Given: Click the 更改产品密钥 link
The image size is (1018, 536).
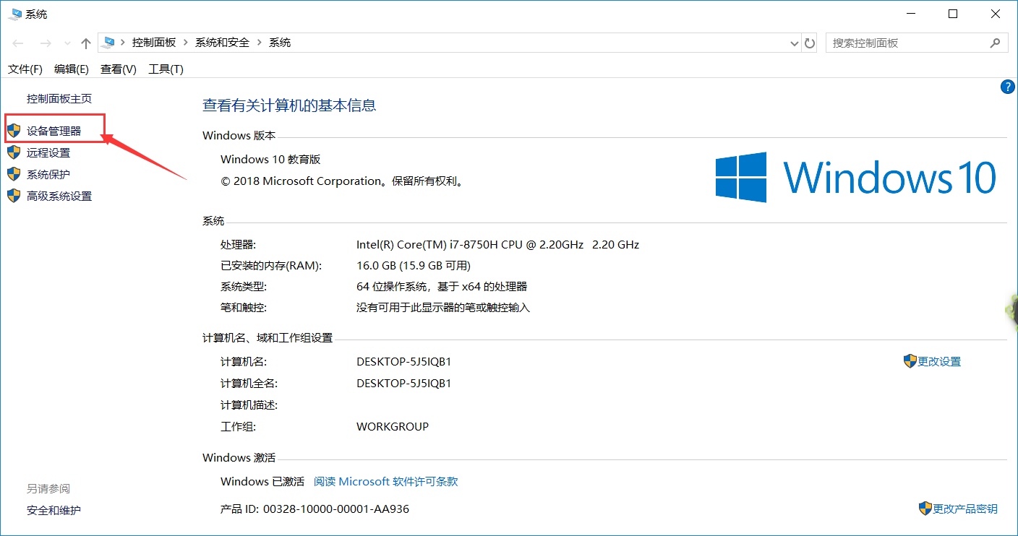Looking at the screenshot, I should [x=964, y=509].
